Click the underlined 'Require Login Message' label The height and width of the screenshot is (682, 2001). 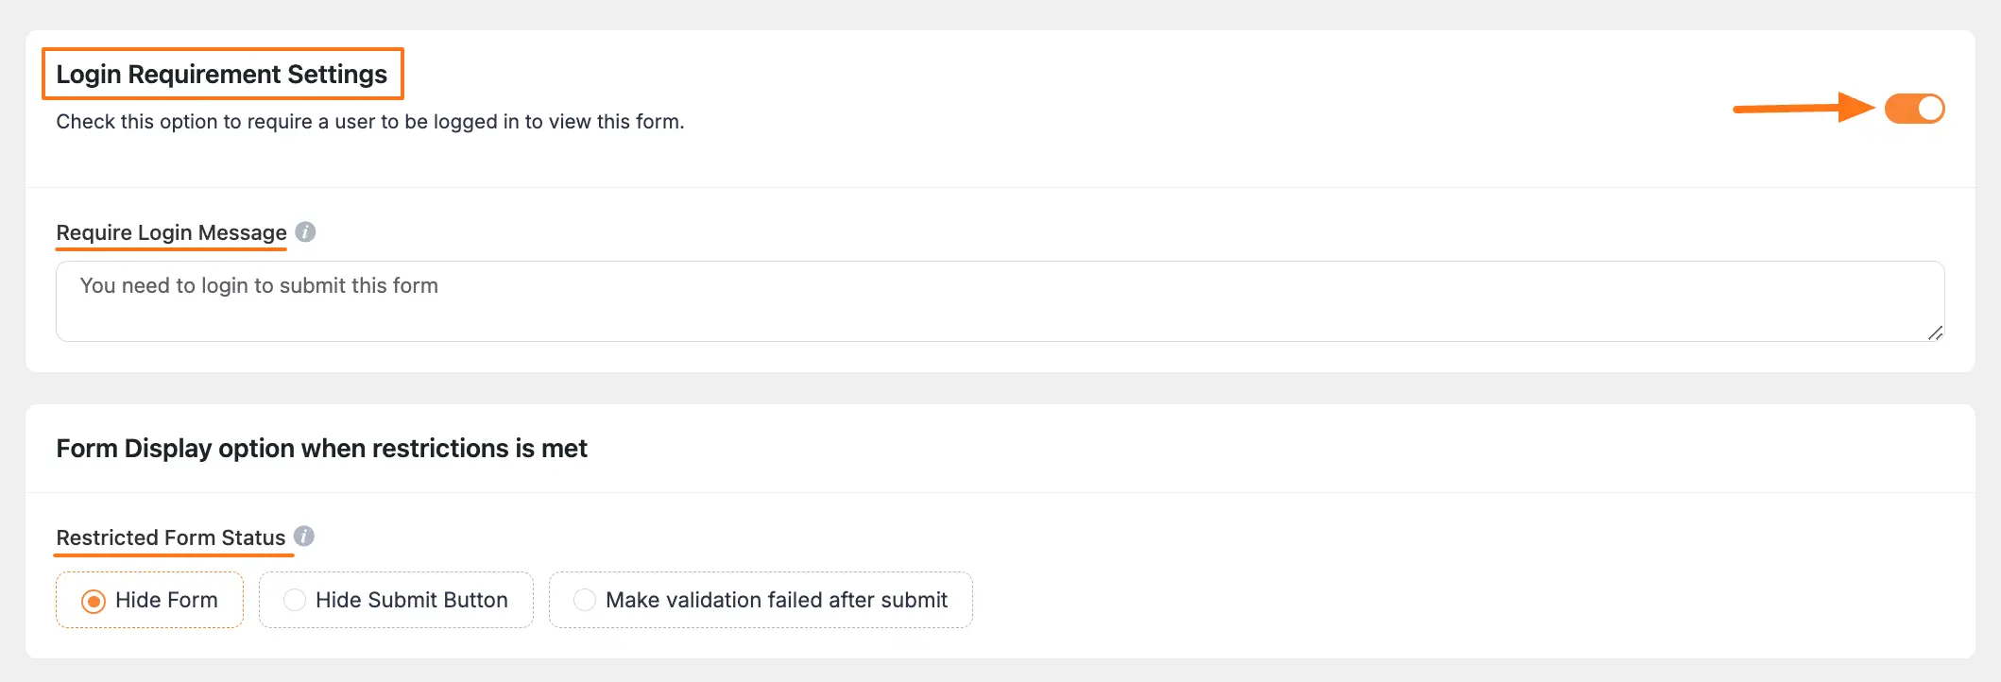171,232
